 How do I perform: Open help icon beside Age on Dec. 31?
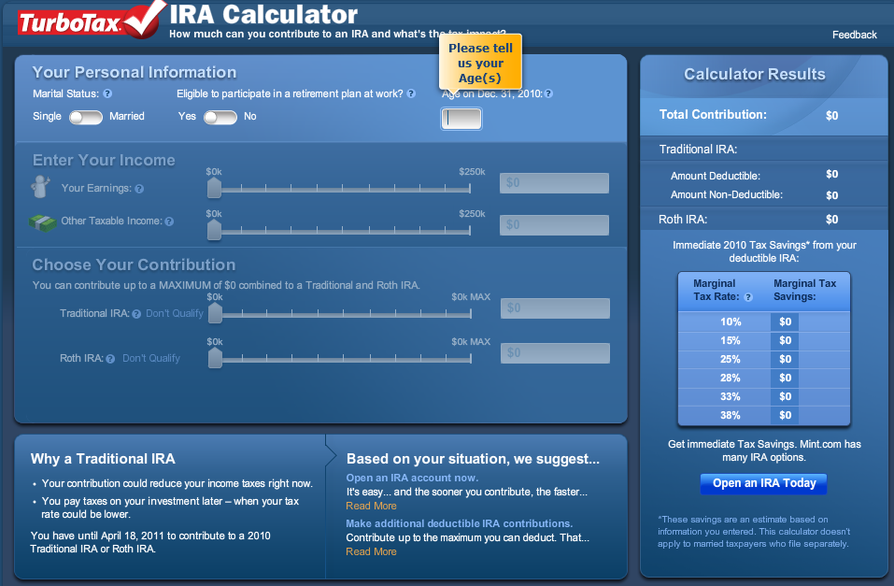(548, 93)
